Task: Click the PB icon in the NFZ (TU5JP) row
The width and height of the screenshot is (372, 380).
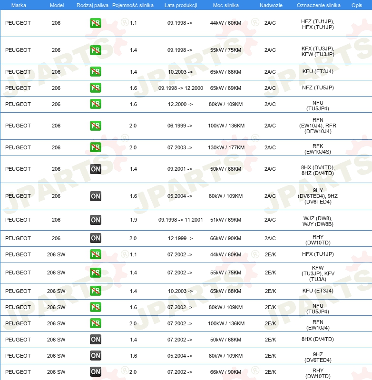Action: [x=96, y=88]
